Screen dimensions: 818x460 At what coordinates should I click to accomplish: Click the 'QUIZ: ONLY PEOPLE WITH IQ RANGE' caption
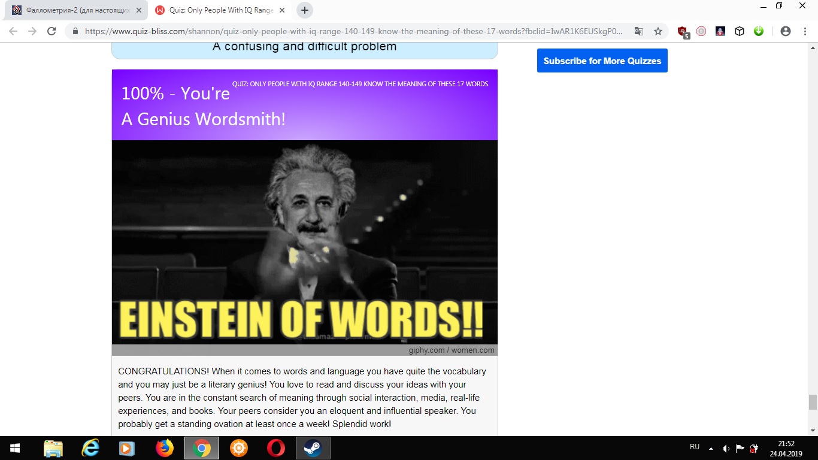click(360, 84)
